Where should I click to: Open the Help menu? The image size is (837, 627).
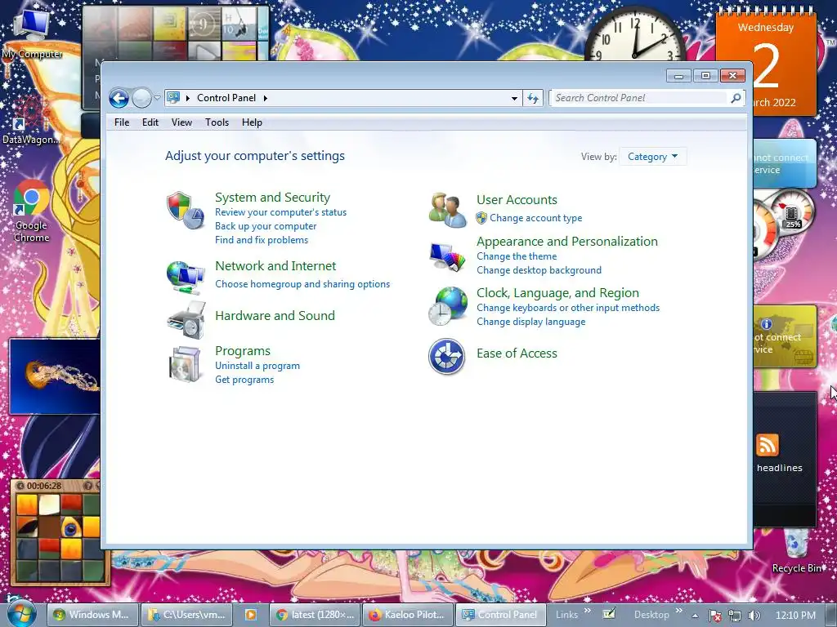coord(252,122)
